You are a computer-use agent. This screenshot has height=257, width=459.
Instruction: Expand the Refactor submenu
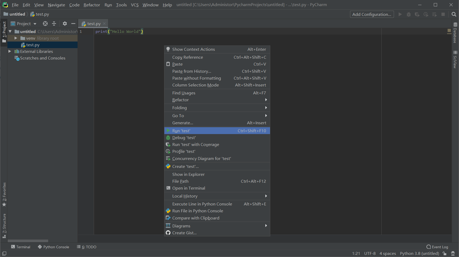(217, 100)
